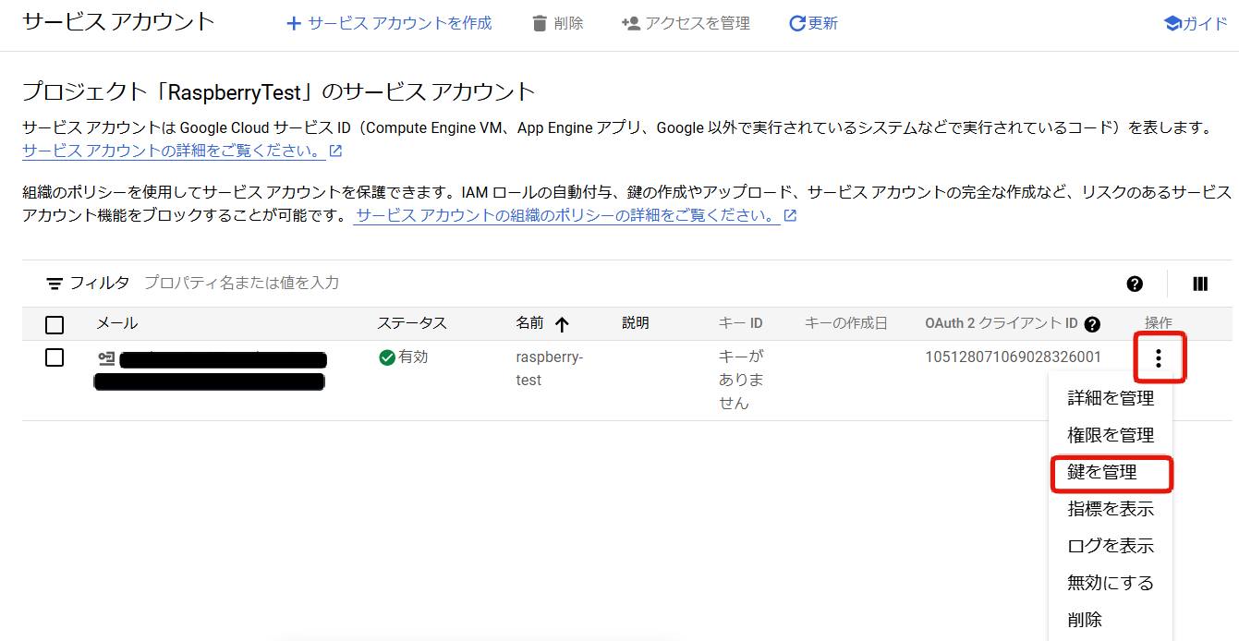The image size is (1239, 641).
Task: Open the three-dot actions menu
Action: tap(1159, 358)
